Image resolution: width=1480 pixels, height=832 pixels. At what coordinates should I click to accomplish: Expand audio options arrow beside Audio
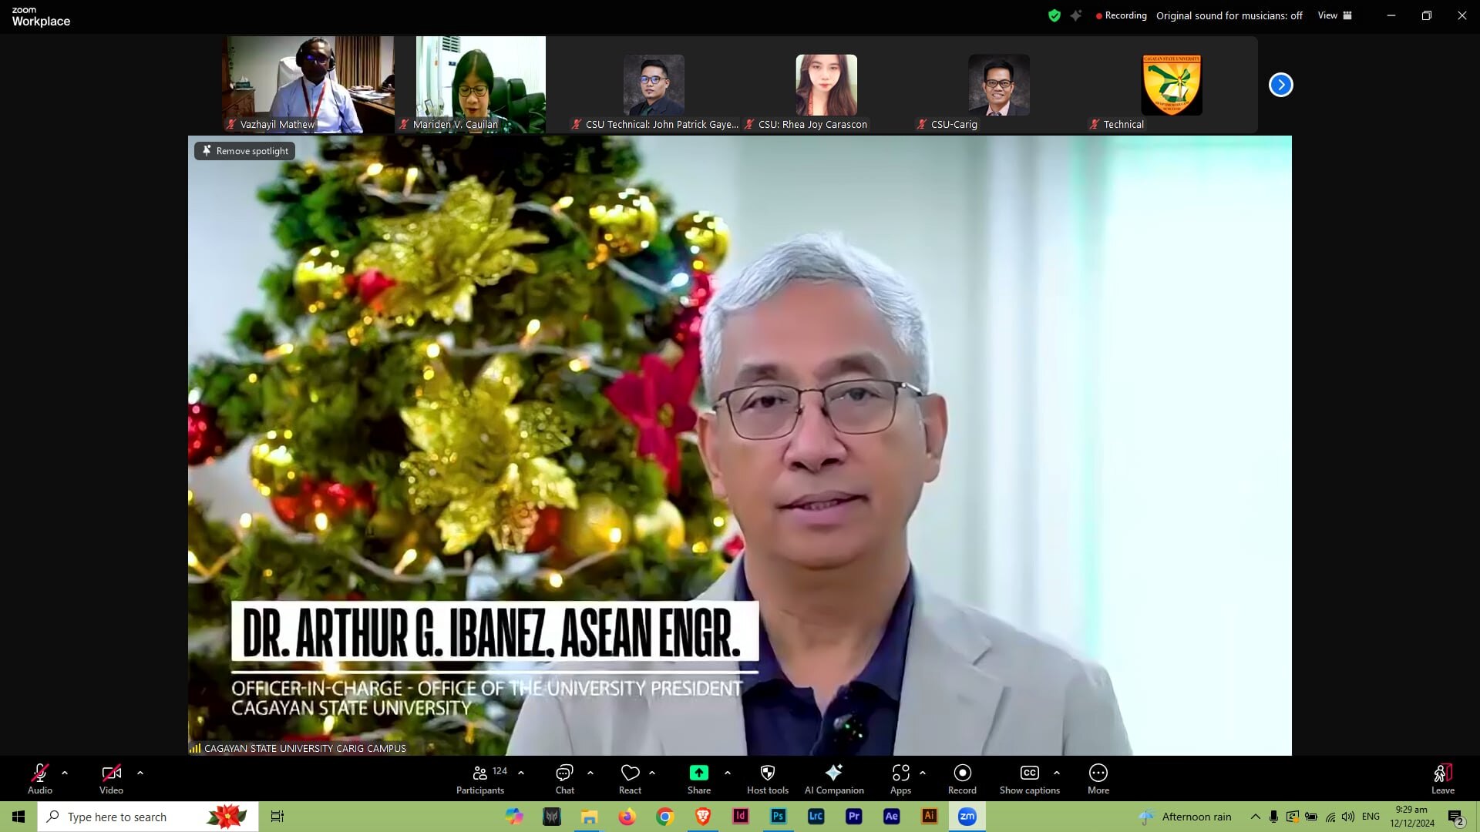pos(65,772)
